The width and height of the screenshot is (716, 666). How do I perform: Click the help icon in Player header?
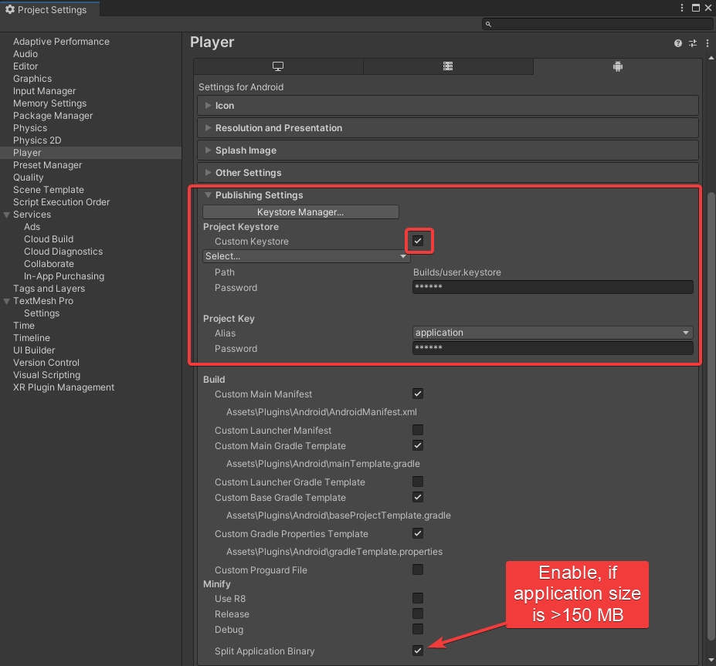(678, 43)
